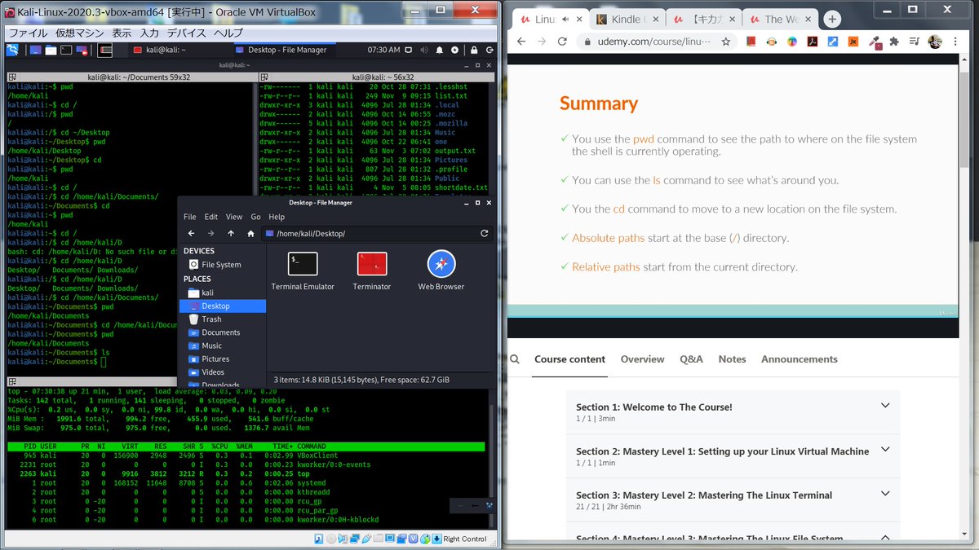Open the VirtualBox ヘルプ menu
Image resolution: width=979 pixels, height=550 pixels.
(228, 33)
